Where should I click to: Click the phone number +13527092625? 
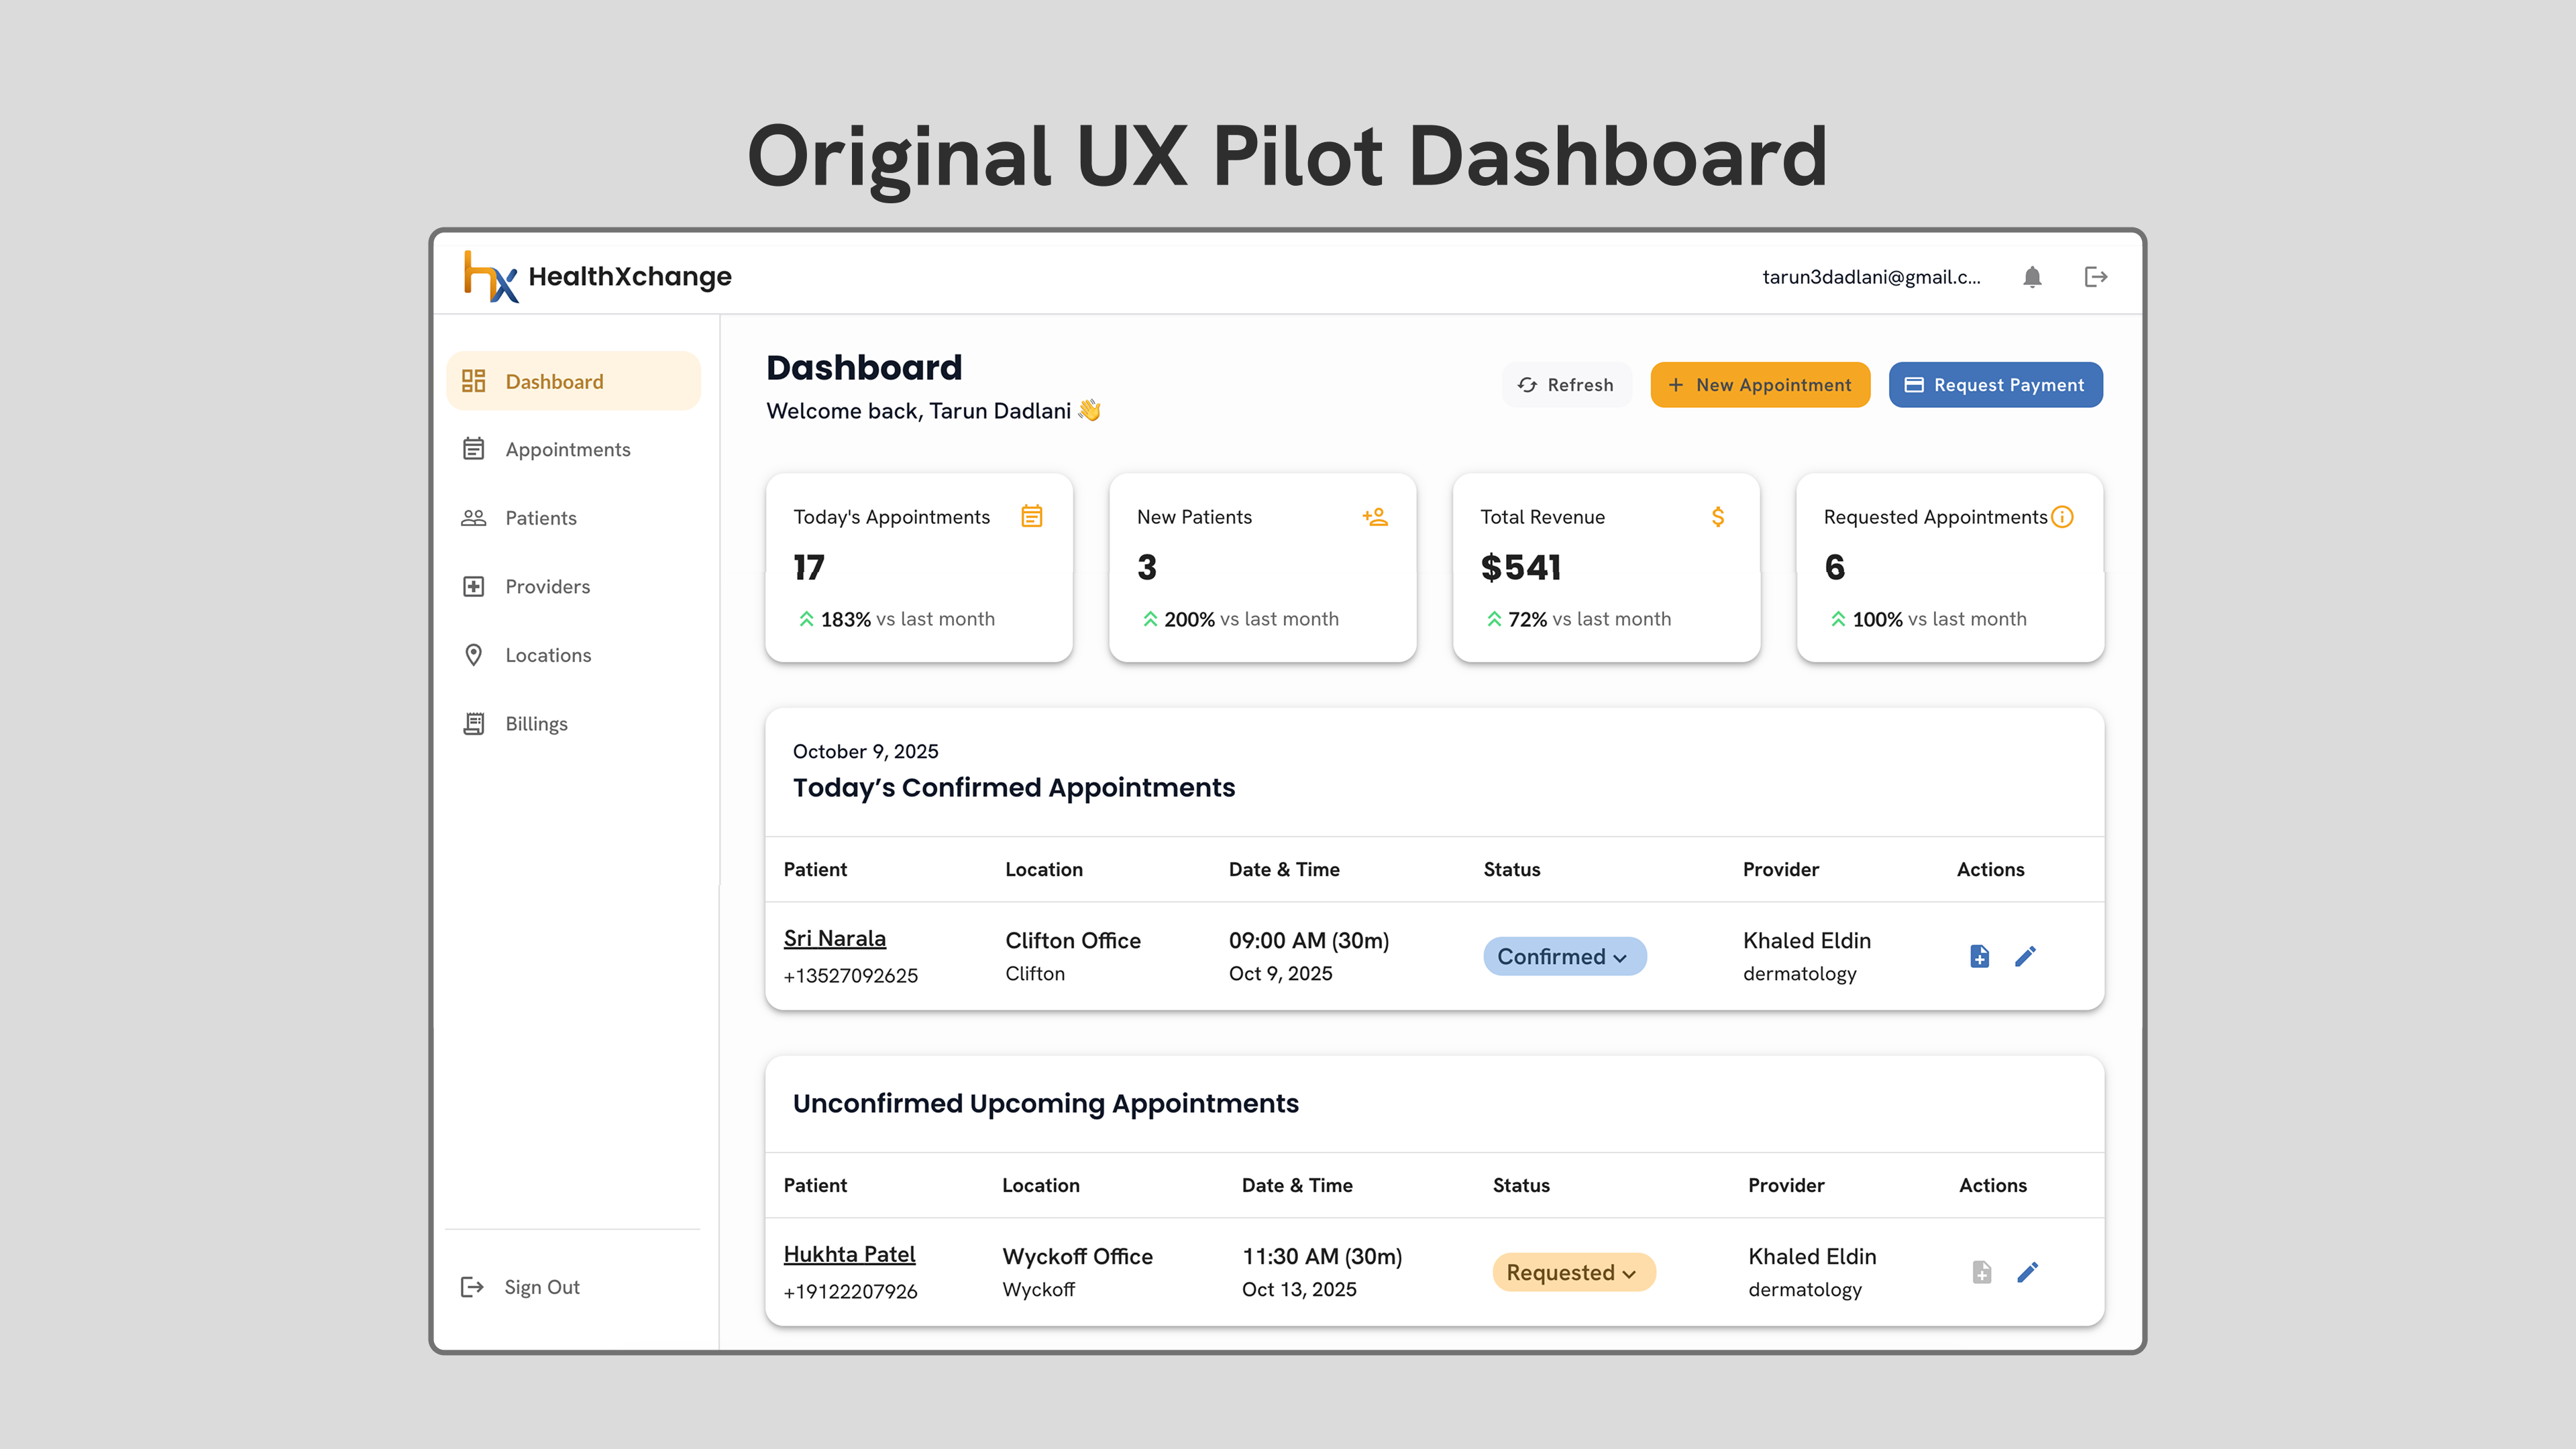point(851,975)
